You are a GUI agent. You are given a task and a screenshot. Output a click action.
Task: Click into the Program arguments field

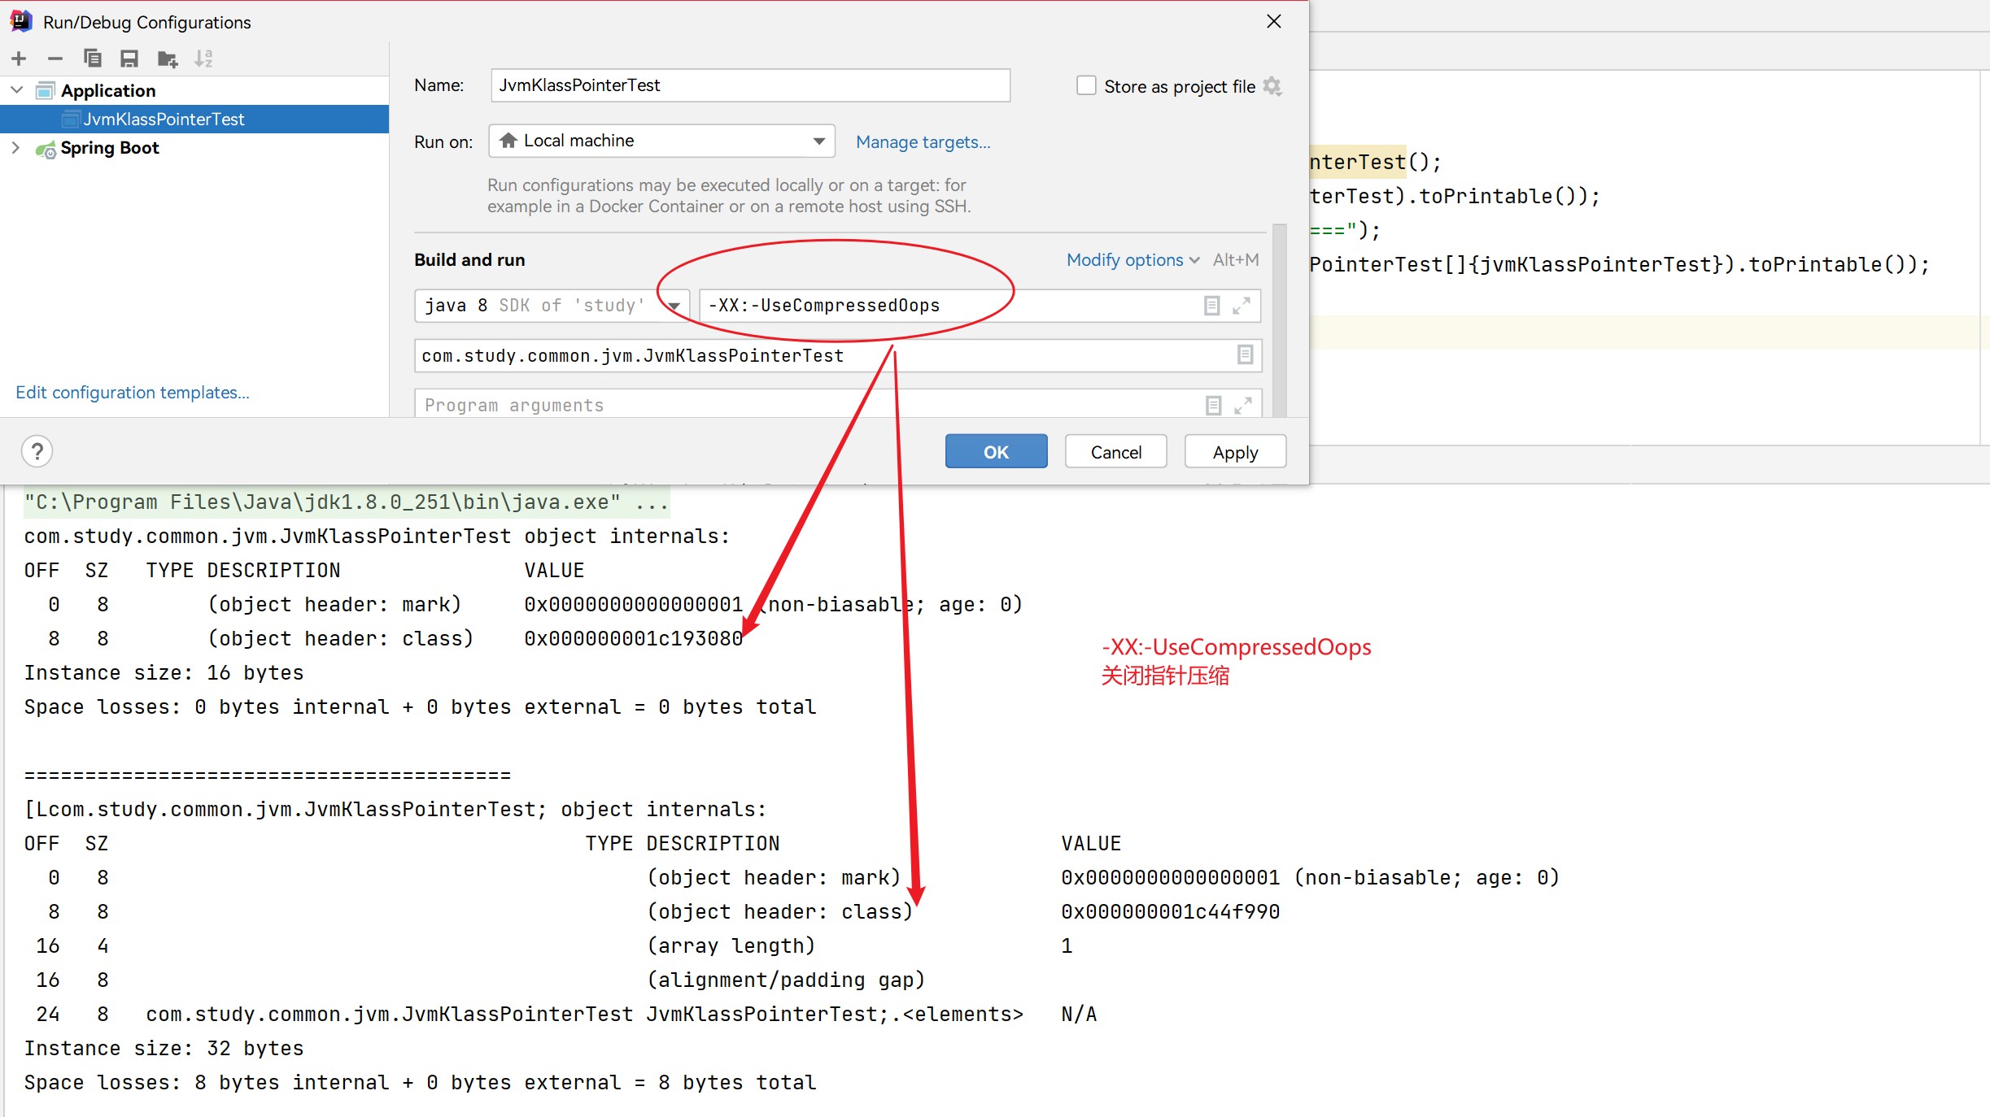(x=805, y=405)
